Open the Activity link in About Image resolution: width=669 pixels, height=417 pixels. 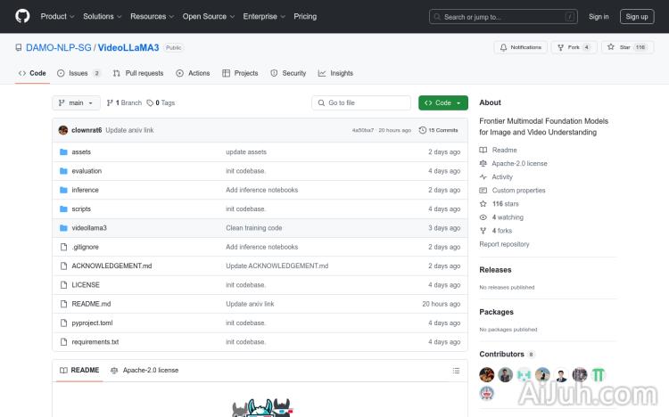point(502,177)
